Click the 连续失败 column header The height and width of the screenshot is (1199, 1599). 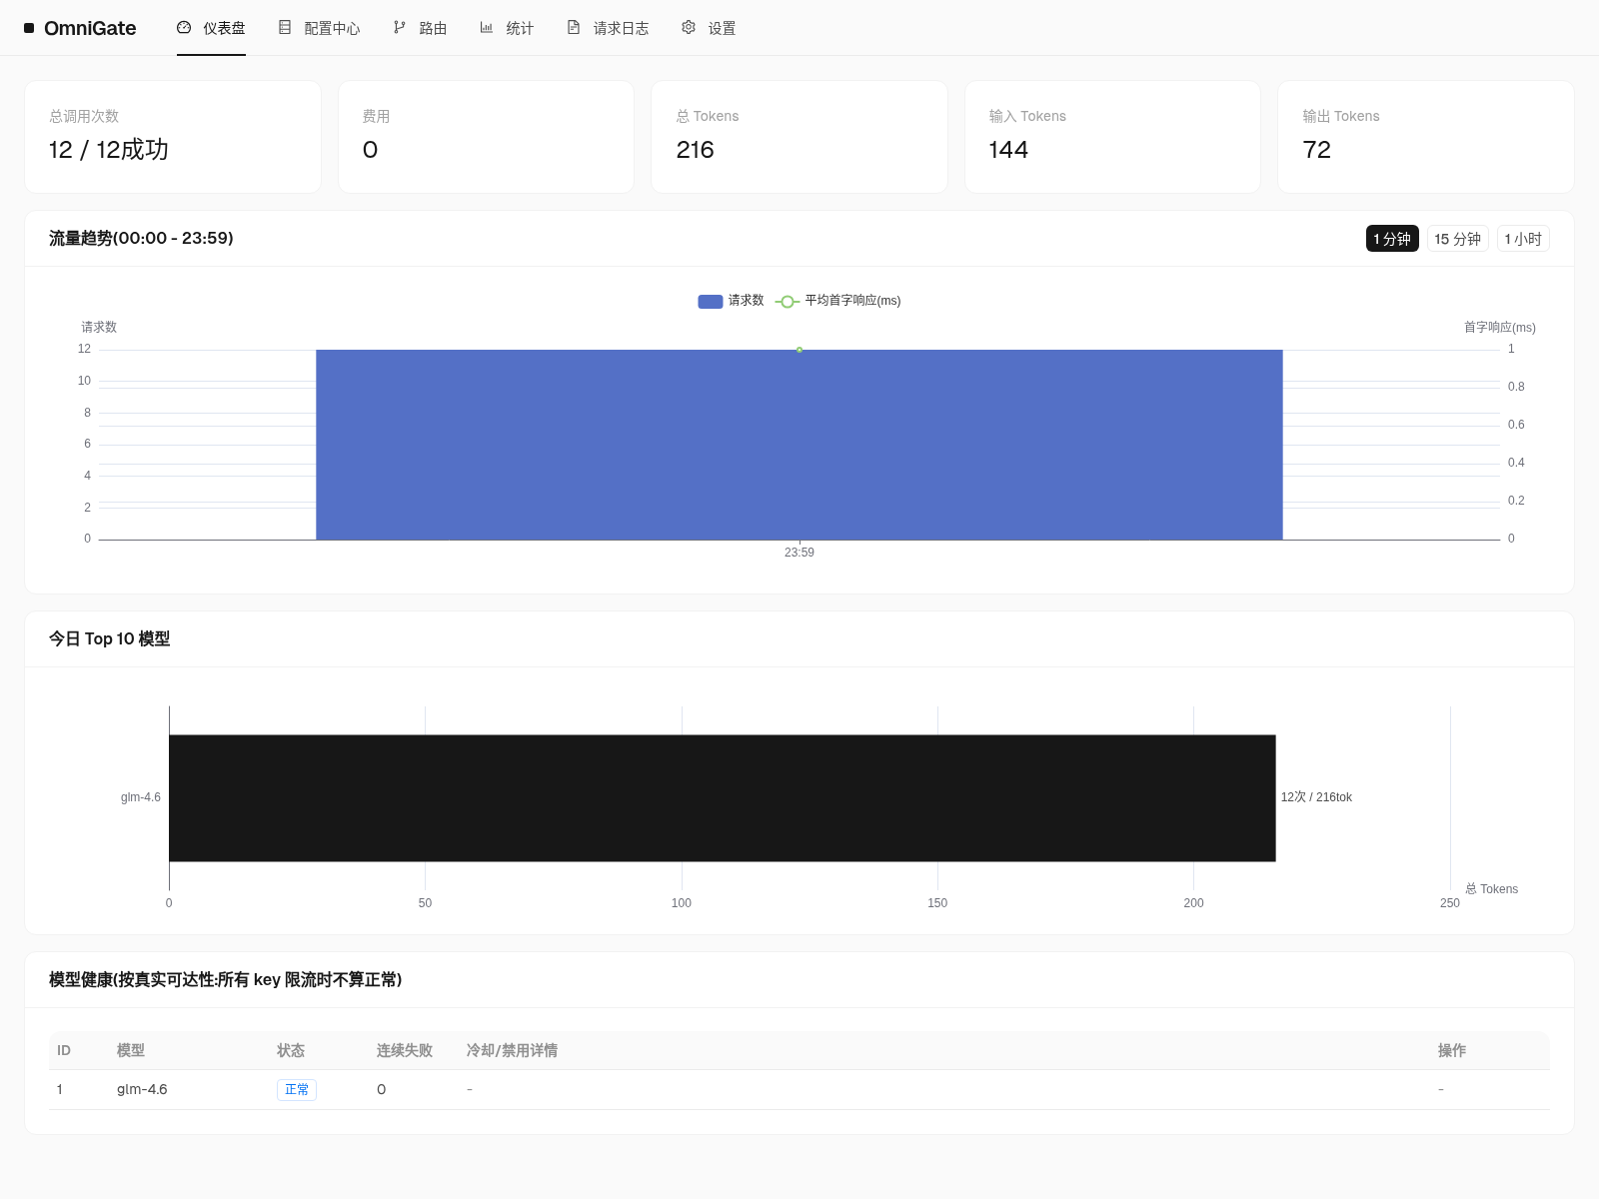pos(405,1051)
